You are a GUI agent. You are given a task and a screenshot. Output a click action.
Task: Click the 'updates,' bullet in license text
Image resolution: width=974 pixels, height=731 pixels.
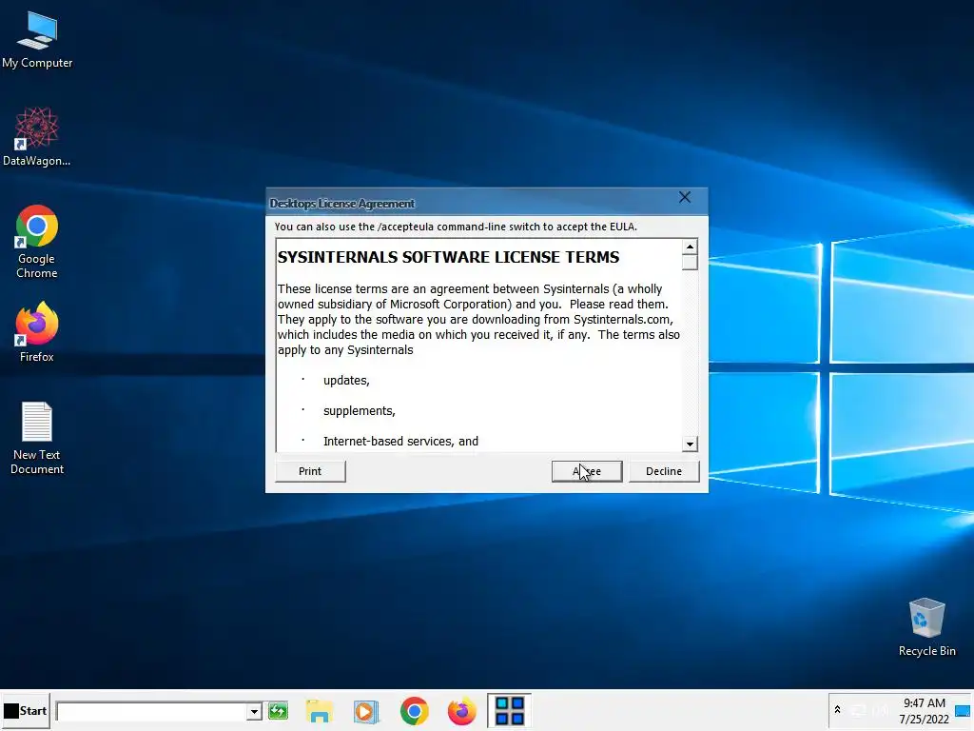pos(346,381)
